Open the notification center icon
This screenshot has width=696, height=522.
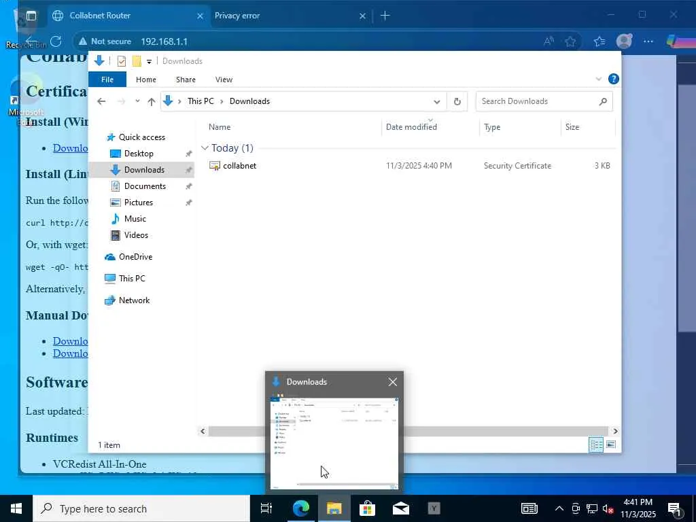[674, 510]
